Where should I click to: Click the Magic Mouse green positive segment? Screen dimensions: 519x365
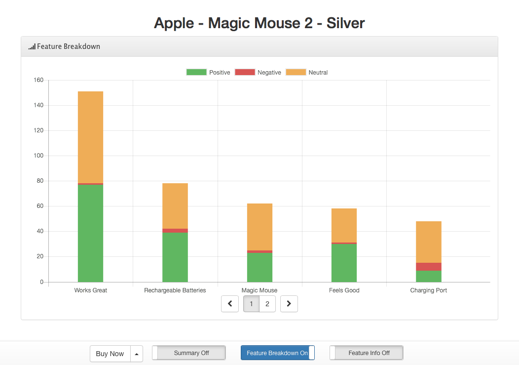point(260,268)
